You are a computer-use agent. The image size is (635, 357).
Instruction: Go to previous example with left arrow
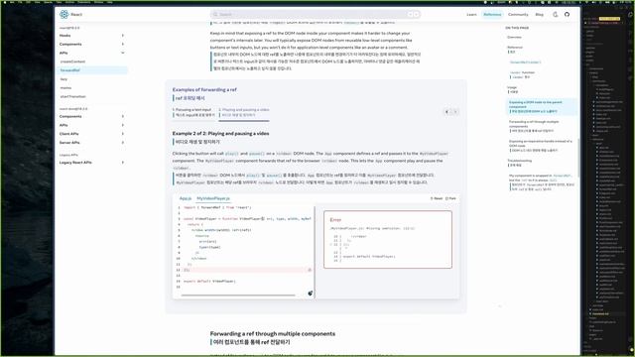coord(446,112)
